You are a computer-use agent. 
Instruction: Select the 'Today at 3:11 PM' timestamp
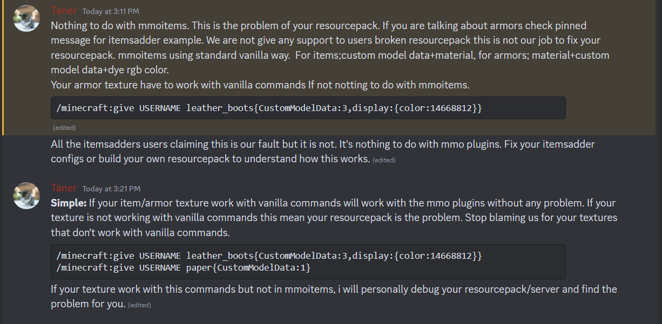click(x=111, y=11)
